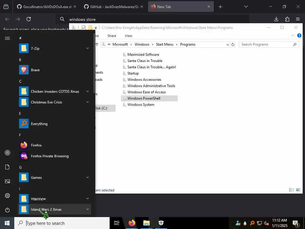The image size is (305, 229).
Task: Switch Explorer to details view icon
Action: 291,190
